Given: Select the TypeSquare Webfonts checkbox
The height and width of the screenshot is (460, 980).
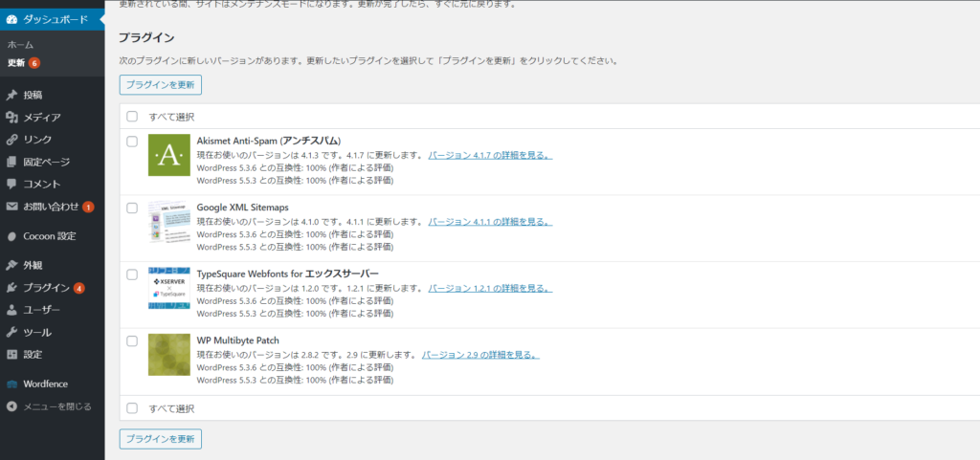Looking at the screenshot, I should pos(132,274).
